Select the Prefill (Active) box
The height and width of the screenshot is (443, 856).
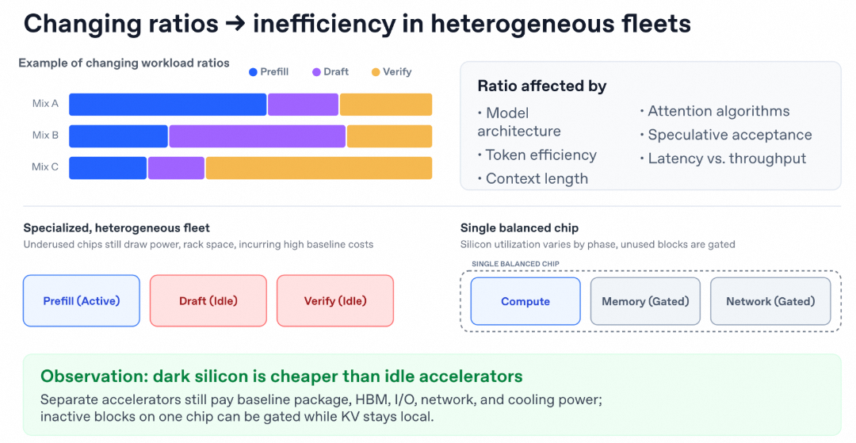coord(82,300)
